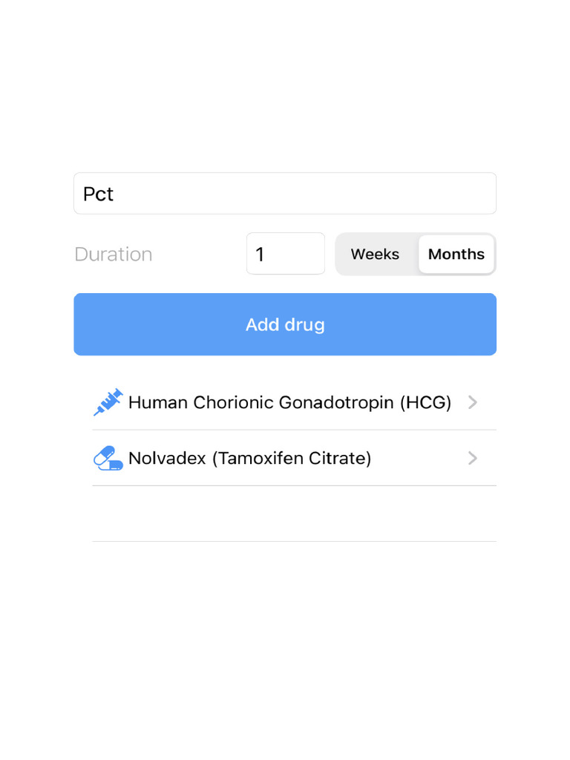Focus the cycle name field containing Pct
This screenshot has width=570, height=760.
pyautogui.click(x=285, y=194)
